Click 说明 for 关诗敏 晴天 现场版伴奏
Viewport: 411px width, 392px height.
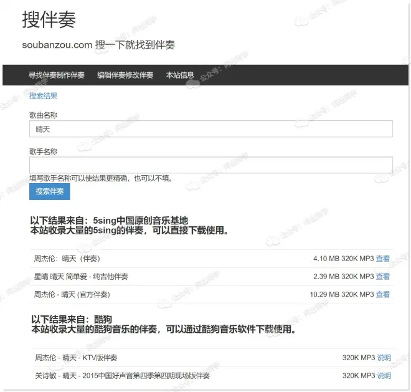tap(384, 376)
